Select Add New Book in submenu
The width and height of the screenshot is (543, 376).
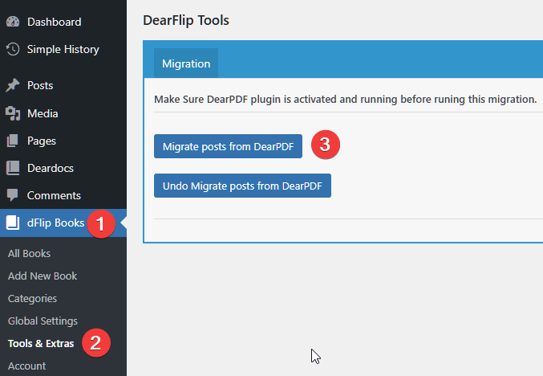click(x=43, y=276)
